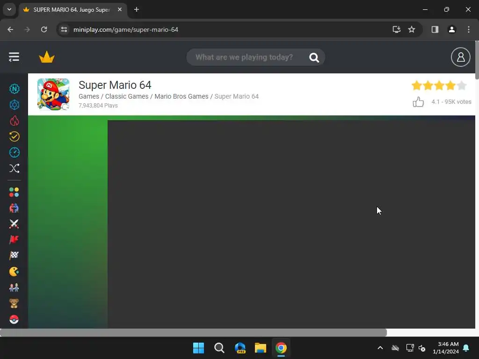Screen dimensions: 479x359
Task: Click the horizontal page scrollbar
Action: tap(193, 332)
